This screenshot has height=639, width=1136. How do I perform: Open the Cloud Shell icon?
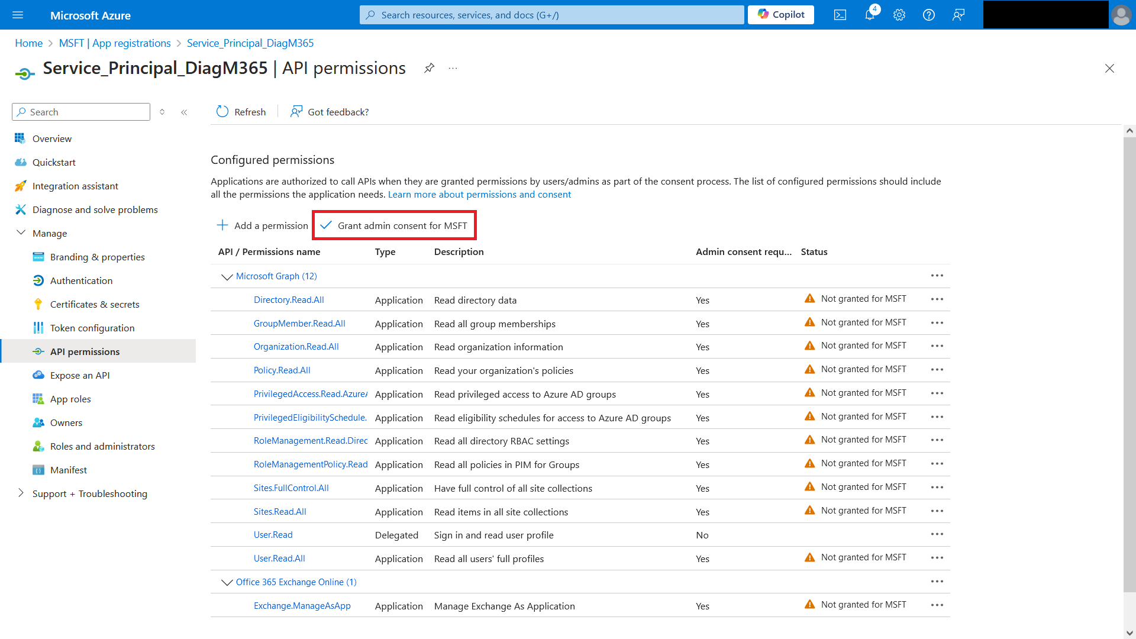click(x=840, y=15)
